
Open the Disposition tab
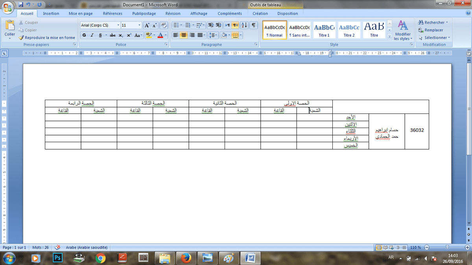click(x=288, y=13)
